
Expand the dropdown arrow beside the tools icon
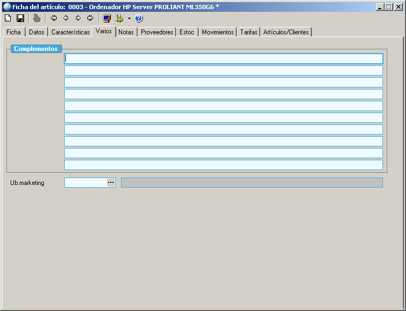tap(129, 18)
